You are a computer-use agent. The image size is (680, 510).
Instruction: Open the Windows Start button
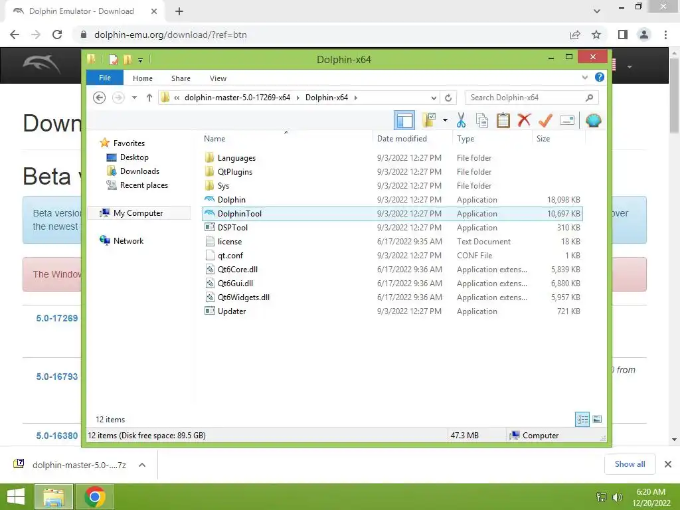click(x=16, y=497)
